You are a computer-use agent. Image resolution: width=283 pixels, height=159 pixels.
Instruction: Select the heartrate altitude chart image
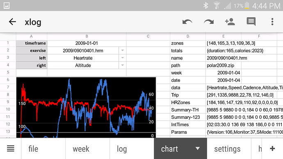86,107
